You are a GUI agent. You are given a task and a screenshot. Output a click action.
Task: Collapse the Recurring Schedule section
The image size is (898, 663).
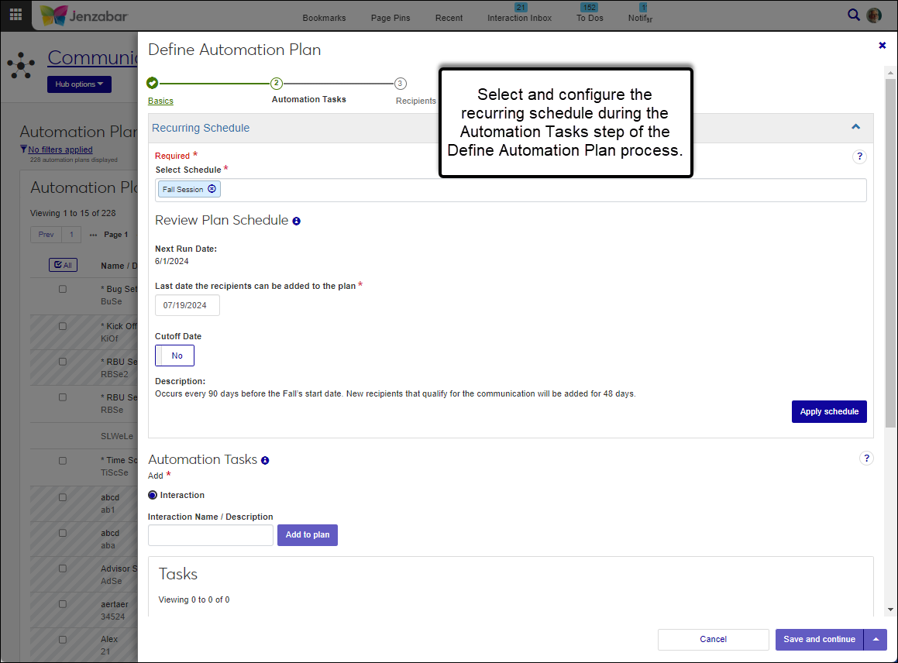pyautogui.click(x=855, y=127)
